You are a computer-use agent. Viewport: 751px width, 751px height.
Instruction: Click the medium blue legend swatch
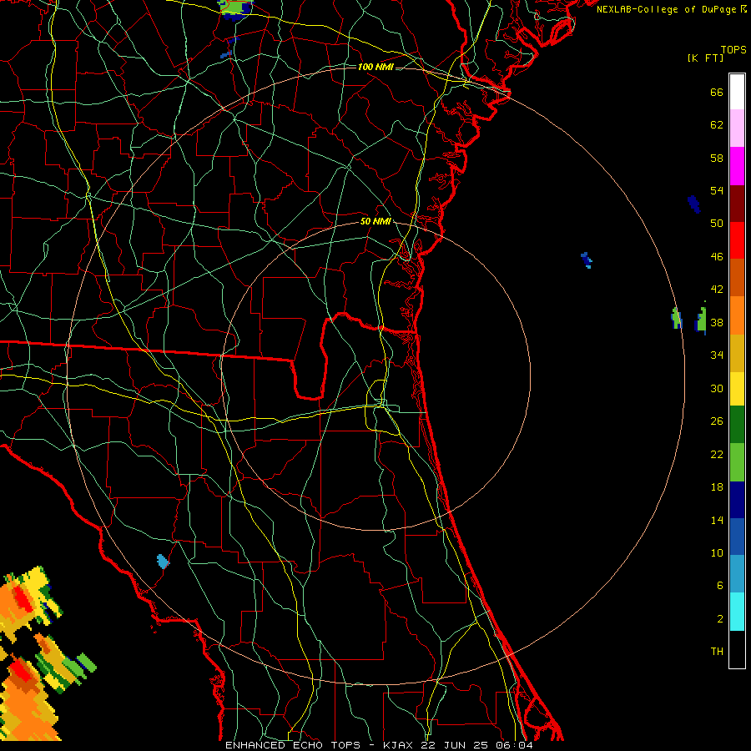(x=737, y=537)
